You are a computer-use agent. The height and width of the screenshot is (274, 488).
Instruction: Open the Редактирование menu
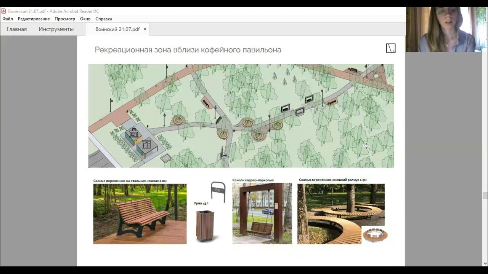34,19
